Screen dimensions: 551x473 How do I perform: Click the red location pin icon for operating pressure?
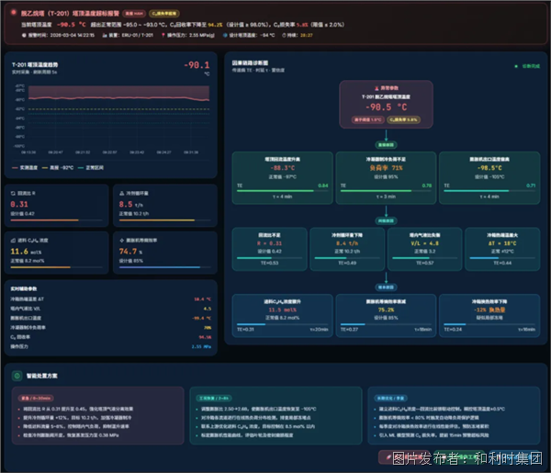(163, 35)
